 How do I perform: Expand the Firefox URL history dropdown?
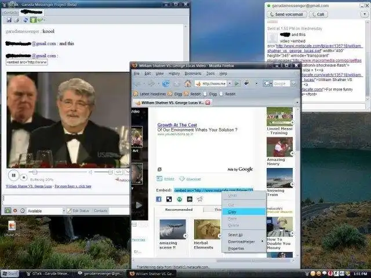tap(230, 83)
